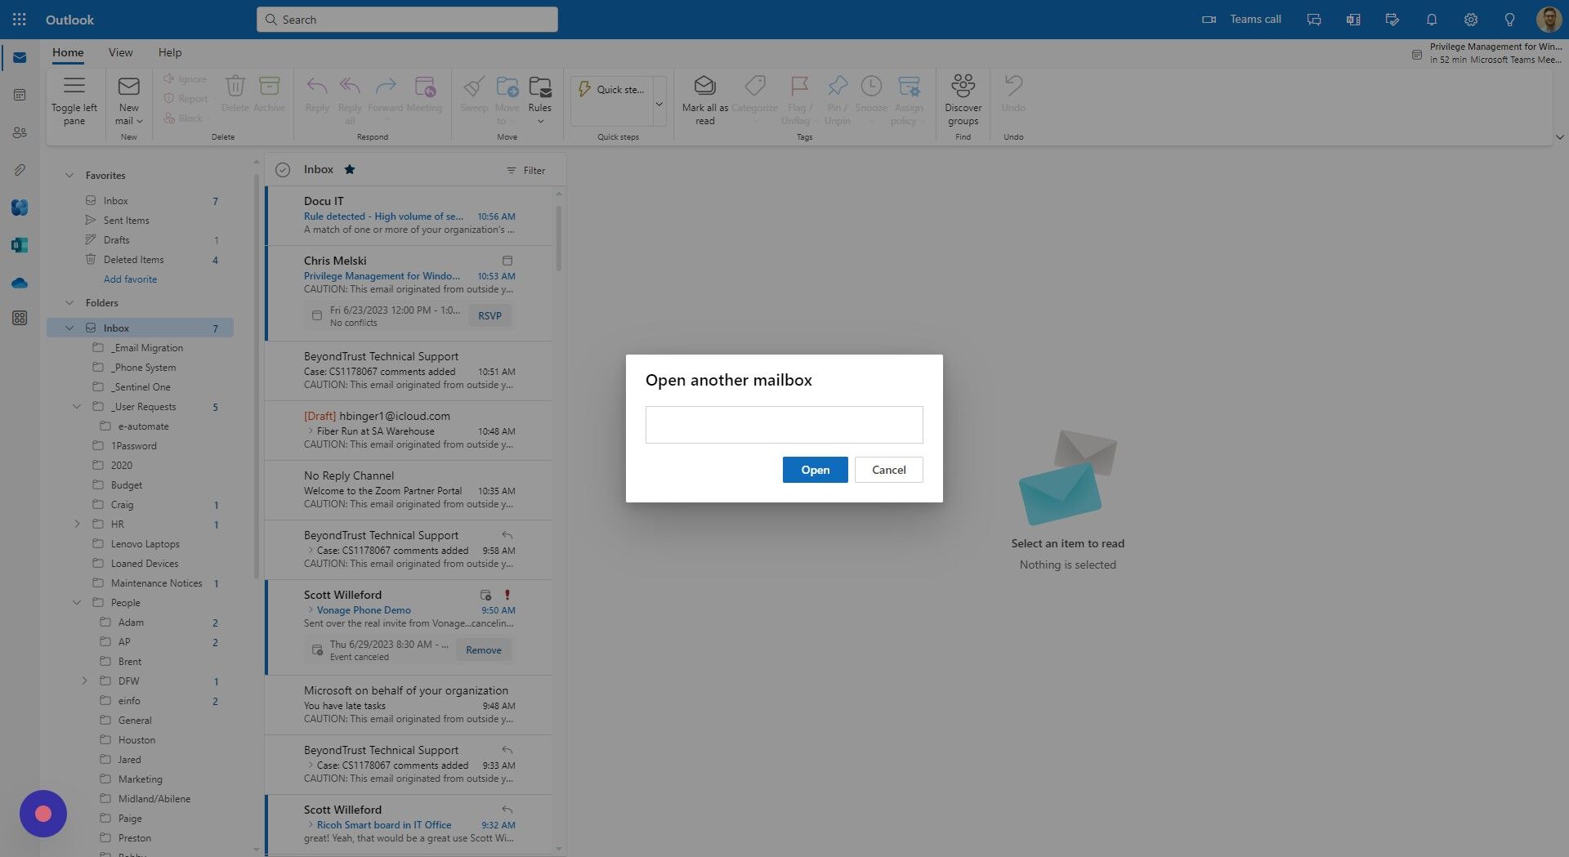This screenshot has height=857, width=1569.
Task: Click the mailbox name input field
Action: click(783, 424)
